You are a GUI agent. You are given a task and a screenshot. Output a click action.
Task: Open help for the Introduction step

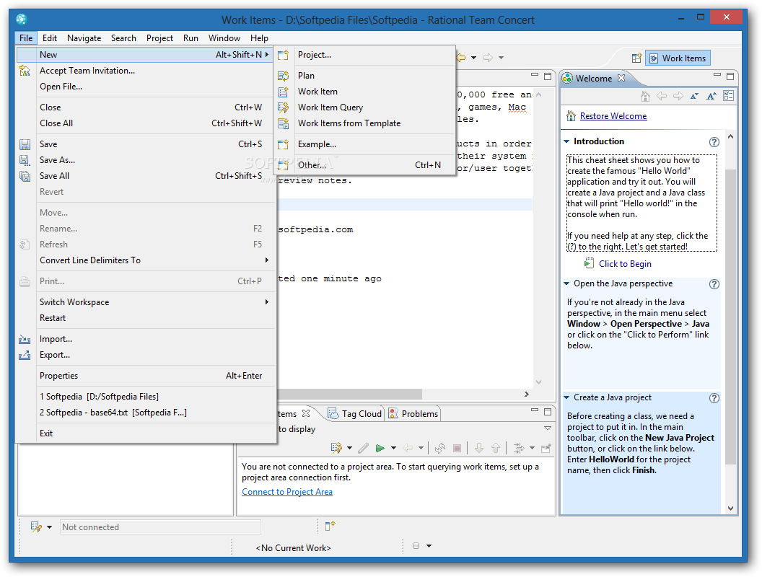[x=714, y=142]
